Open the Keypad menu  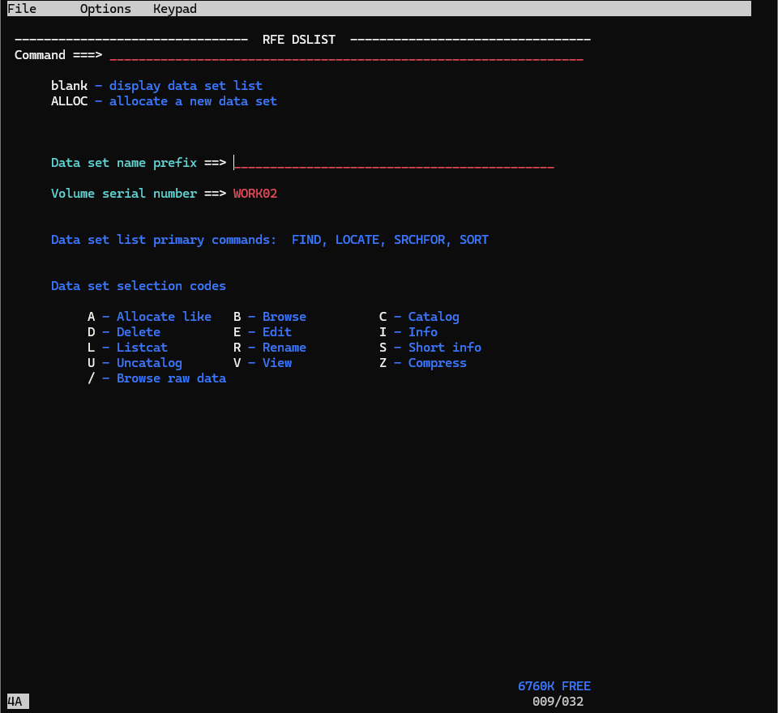175,9
